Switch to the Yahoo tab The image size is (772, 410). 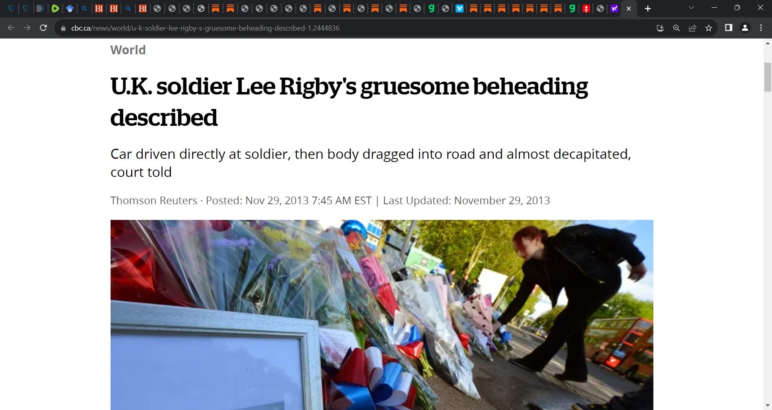coord(614,8)
